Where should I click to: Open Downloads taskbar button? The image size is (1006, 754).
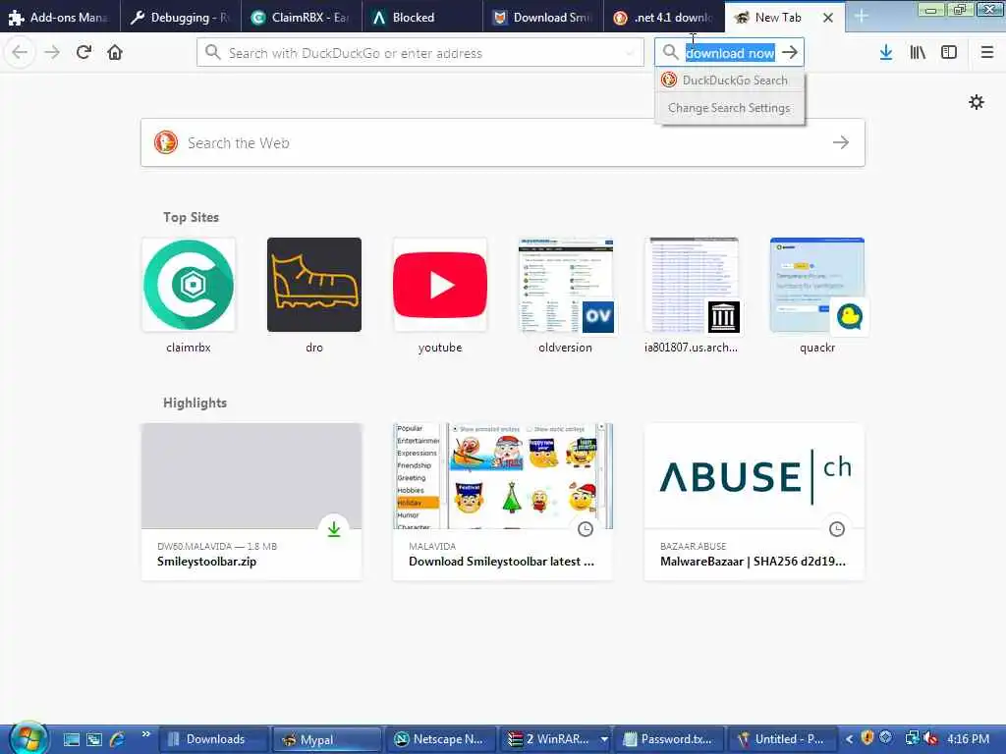(212, 739)
